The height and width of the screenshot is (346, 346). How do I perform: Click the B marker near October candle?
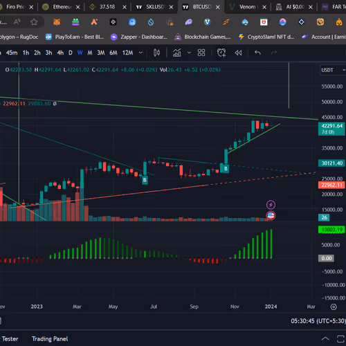point(226,169)
